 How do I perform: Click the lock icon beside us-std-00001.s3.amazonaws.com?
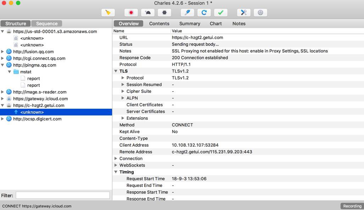tap(9, 32)
